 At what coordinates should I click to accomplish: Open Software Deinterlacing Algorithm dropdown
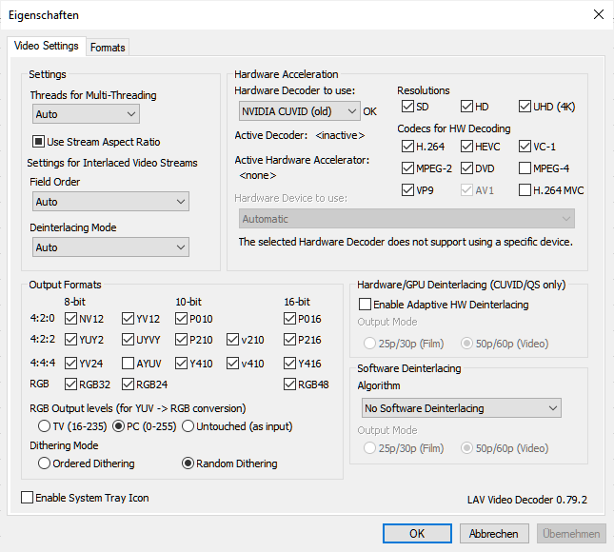click(x=462, y=408)
